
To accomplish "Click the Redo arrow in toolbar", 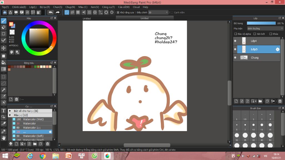I will tap(57, 12).
